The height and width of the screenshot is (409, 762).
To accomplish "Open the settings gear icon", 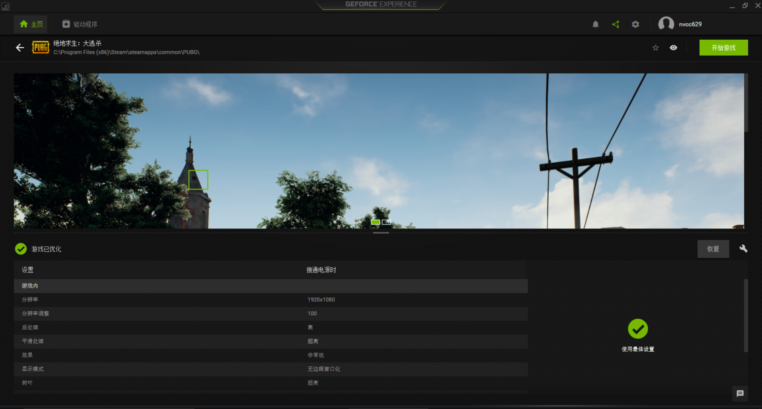I will coord(635,24).
